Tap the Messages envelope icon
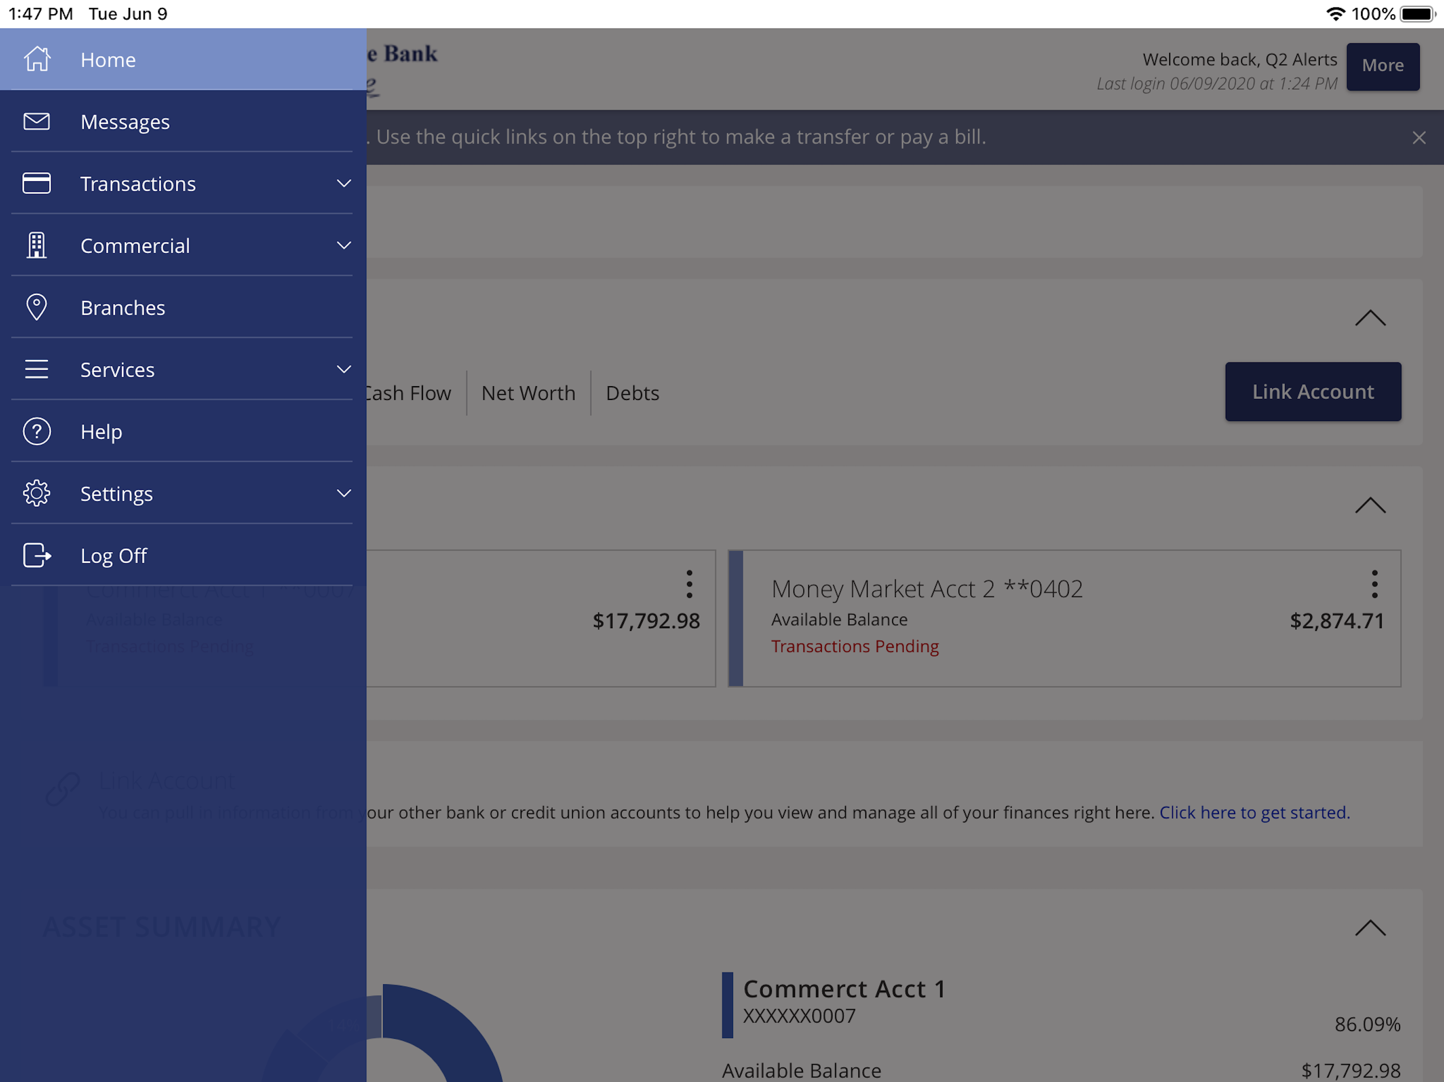 click(x=36, y=122)
